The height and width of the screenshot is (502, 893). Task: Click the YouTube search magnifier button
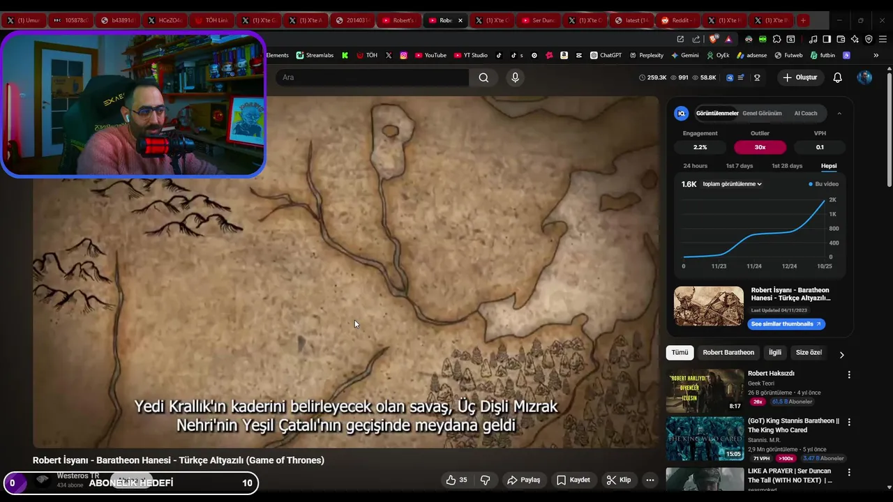tap(483, 77)
